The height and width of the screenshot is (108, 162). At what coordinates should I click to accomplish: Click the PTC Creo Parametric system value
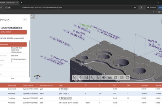[x=18, y=60]
